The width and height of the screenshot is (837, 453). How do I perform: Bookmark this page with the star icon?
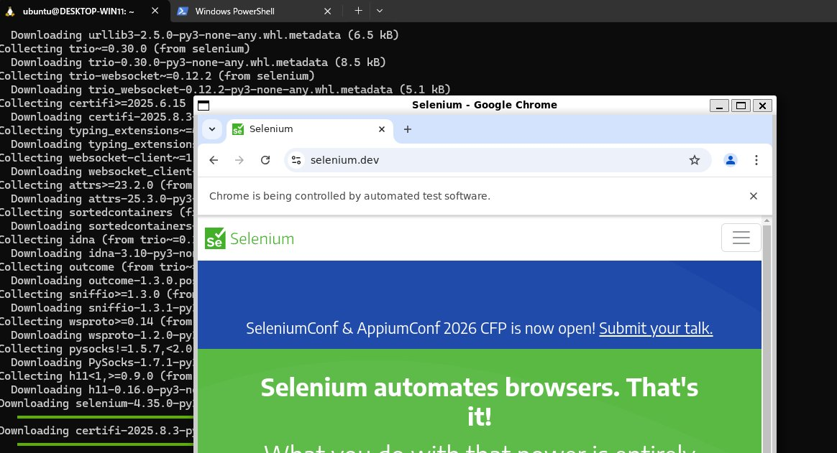click(x=695, y=160)
